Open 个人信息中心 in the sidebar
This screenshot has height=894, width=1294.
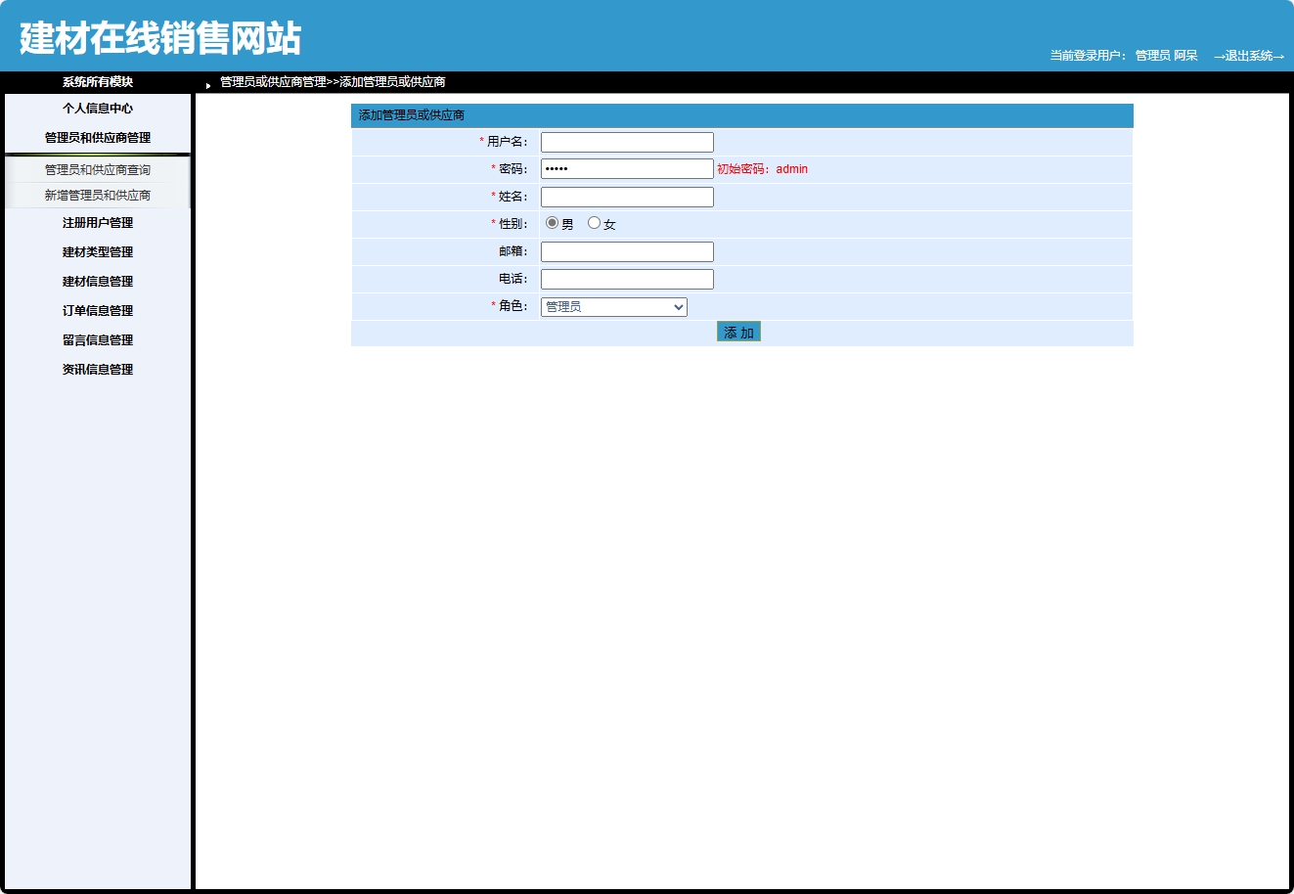[96, 109]
